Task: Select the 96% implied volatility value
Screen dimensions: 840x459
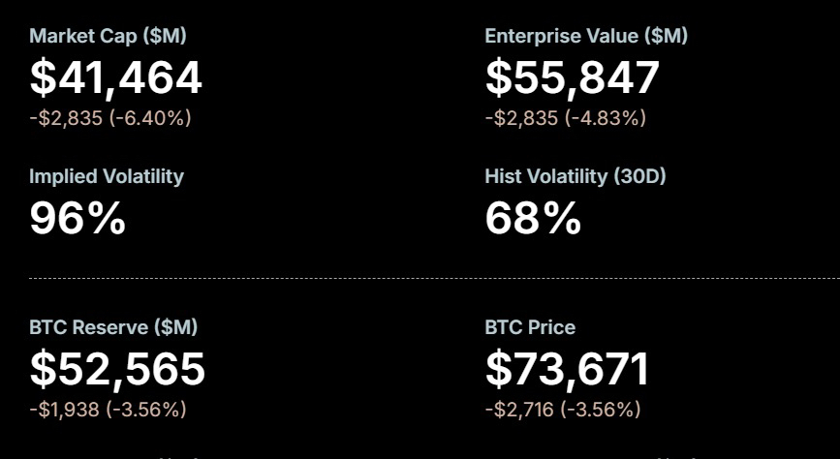Action: coord(78,218)
